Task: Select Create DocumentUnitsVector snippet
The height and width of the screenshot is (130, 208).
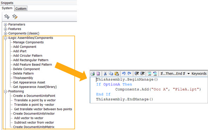Action: (x=34, y=114)
